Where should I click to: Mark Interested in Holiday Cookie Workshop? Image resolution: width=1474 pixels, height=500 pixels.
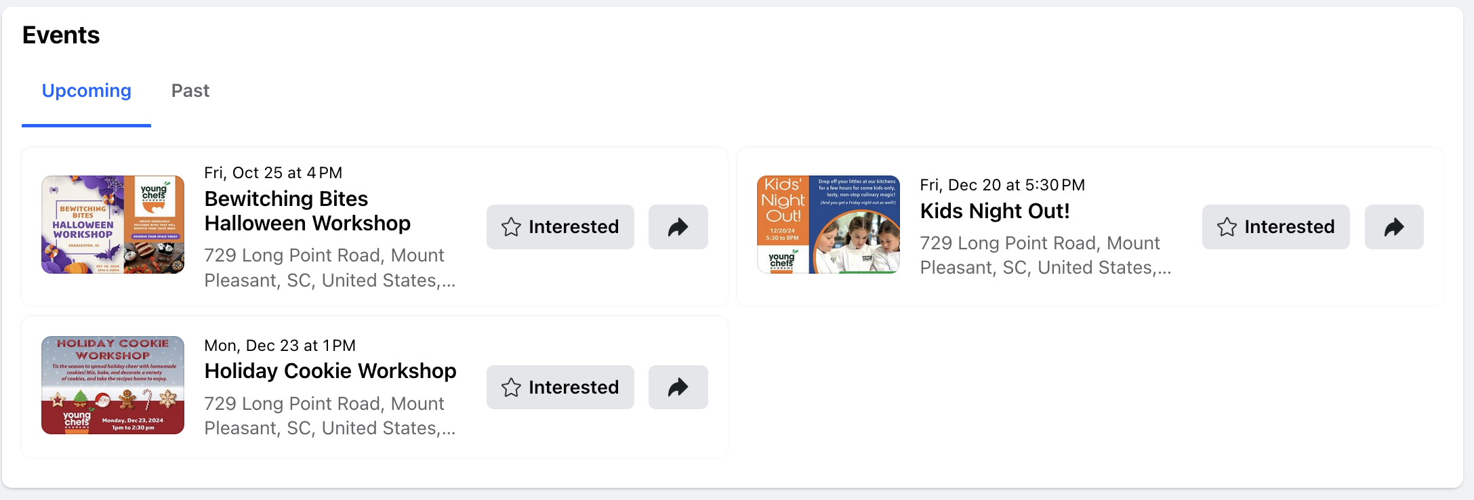(560, 388)
